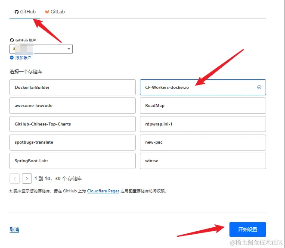Select the winsw repository
Viewport: 285px width, 248px height.
(x=203, y=161)
